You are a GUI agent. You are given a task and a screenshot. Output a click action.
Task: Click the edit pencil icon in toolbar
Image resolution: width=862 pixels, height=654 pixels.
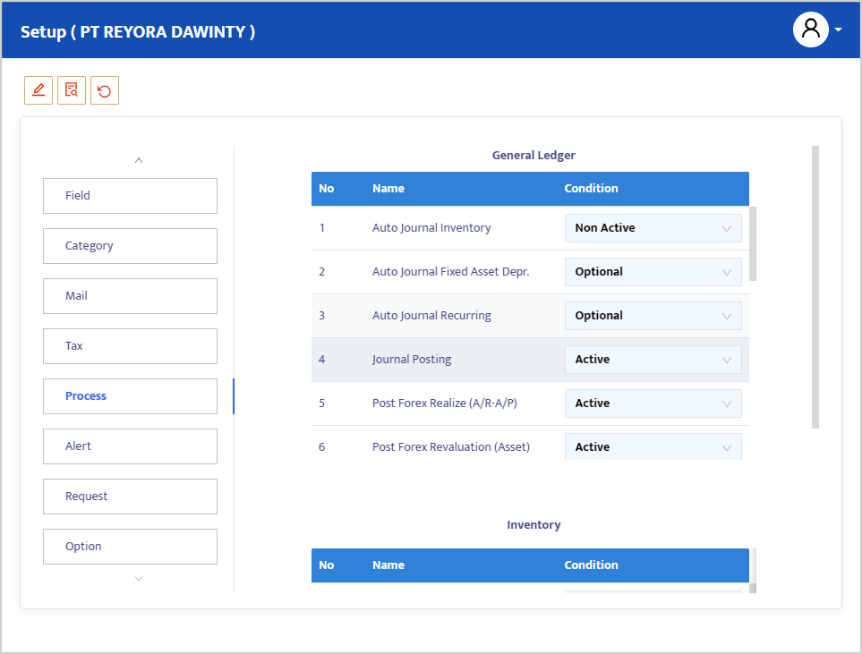(38, 90)
